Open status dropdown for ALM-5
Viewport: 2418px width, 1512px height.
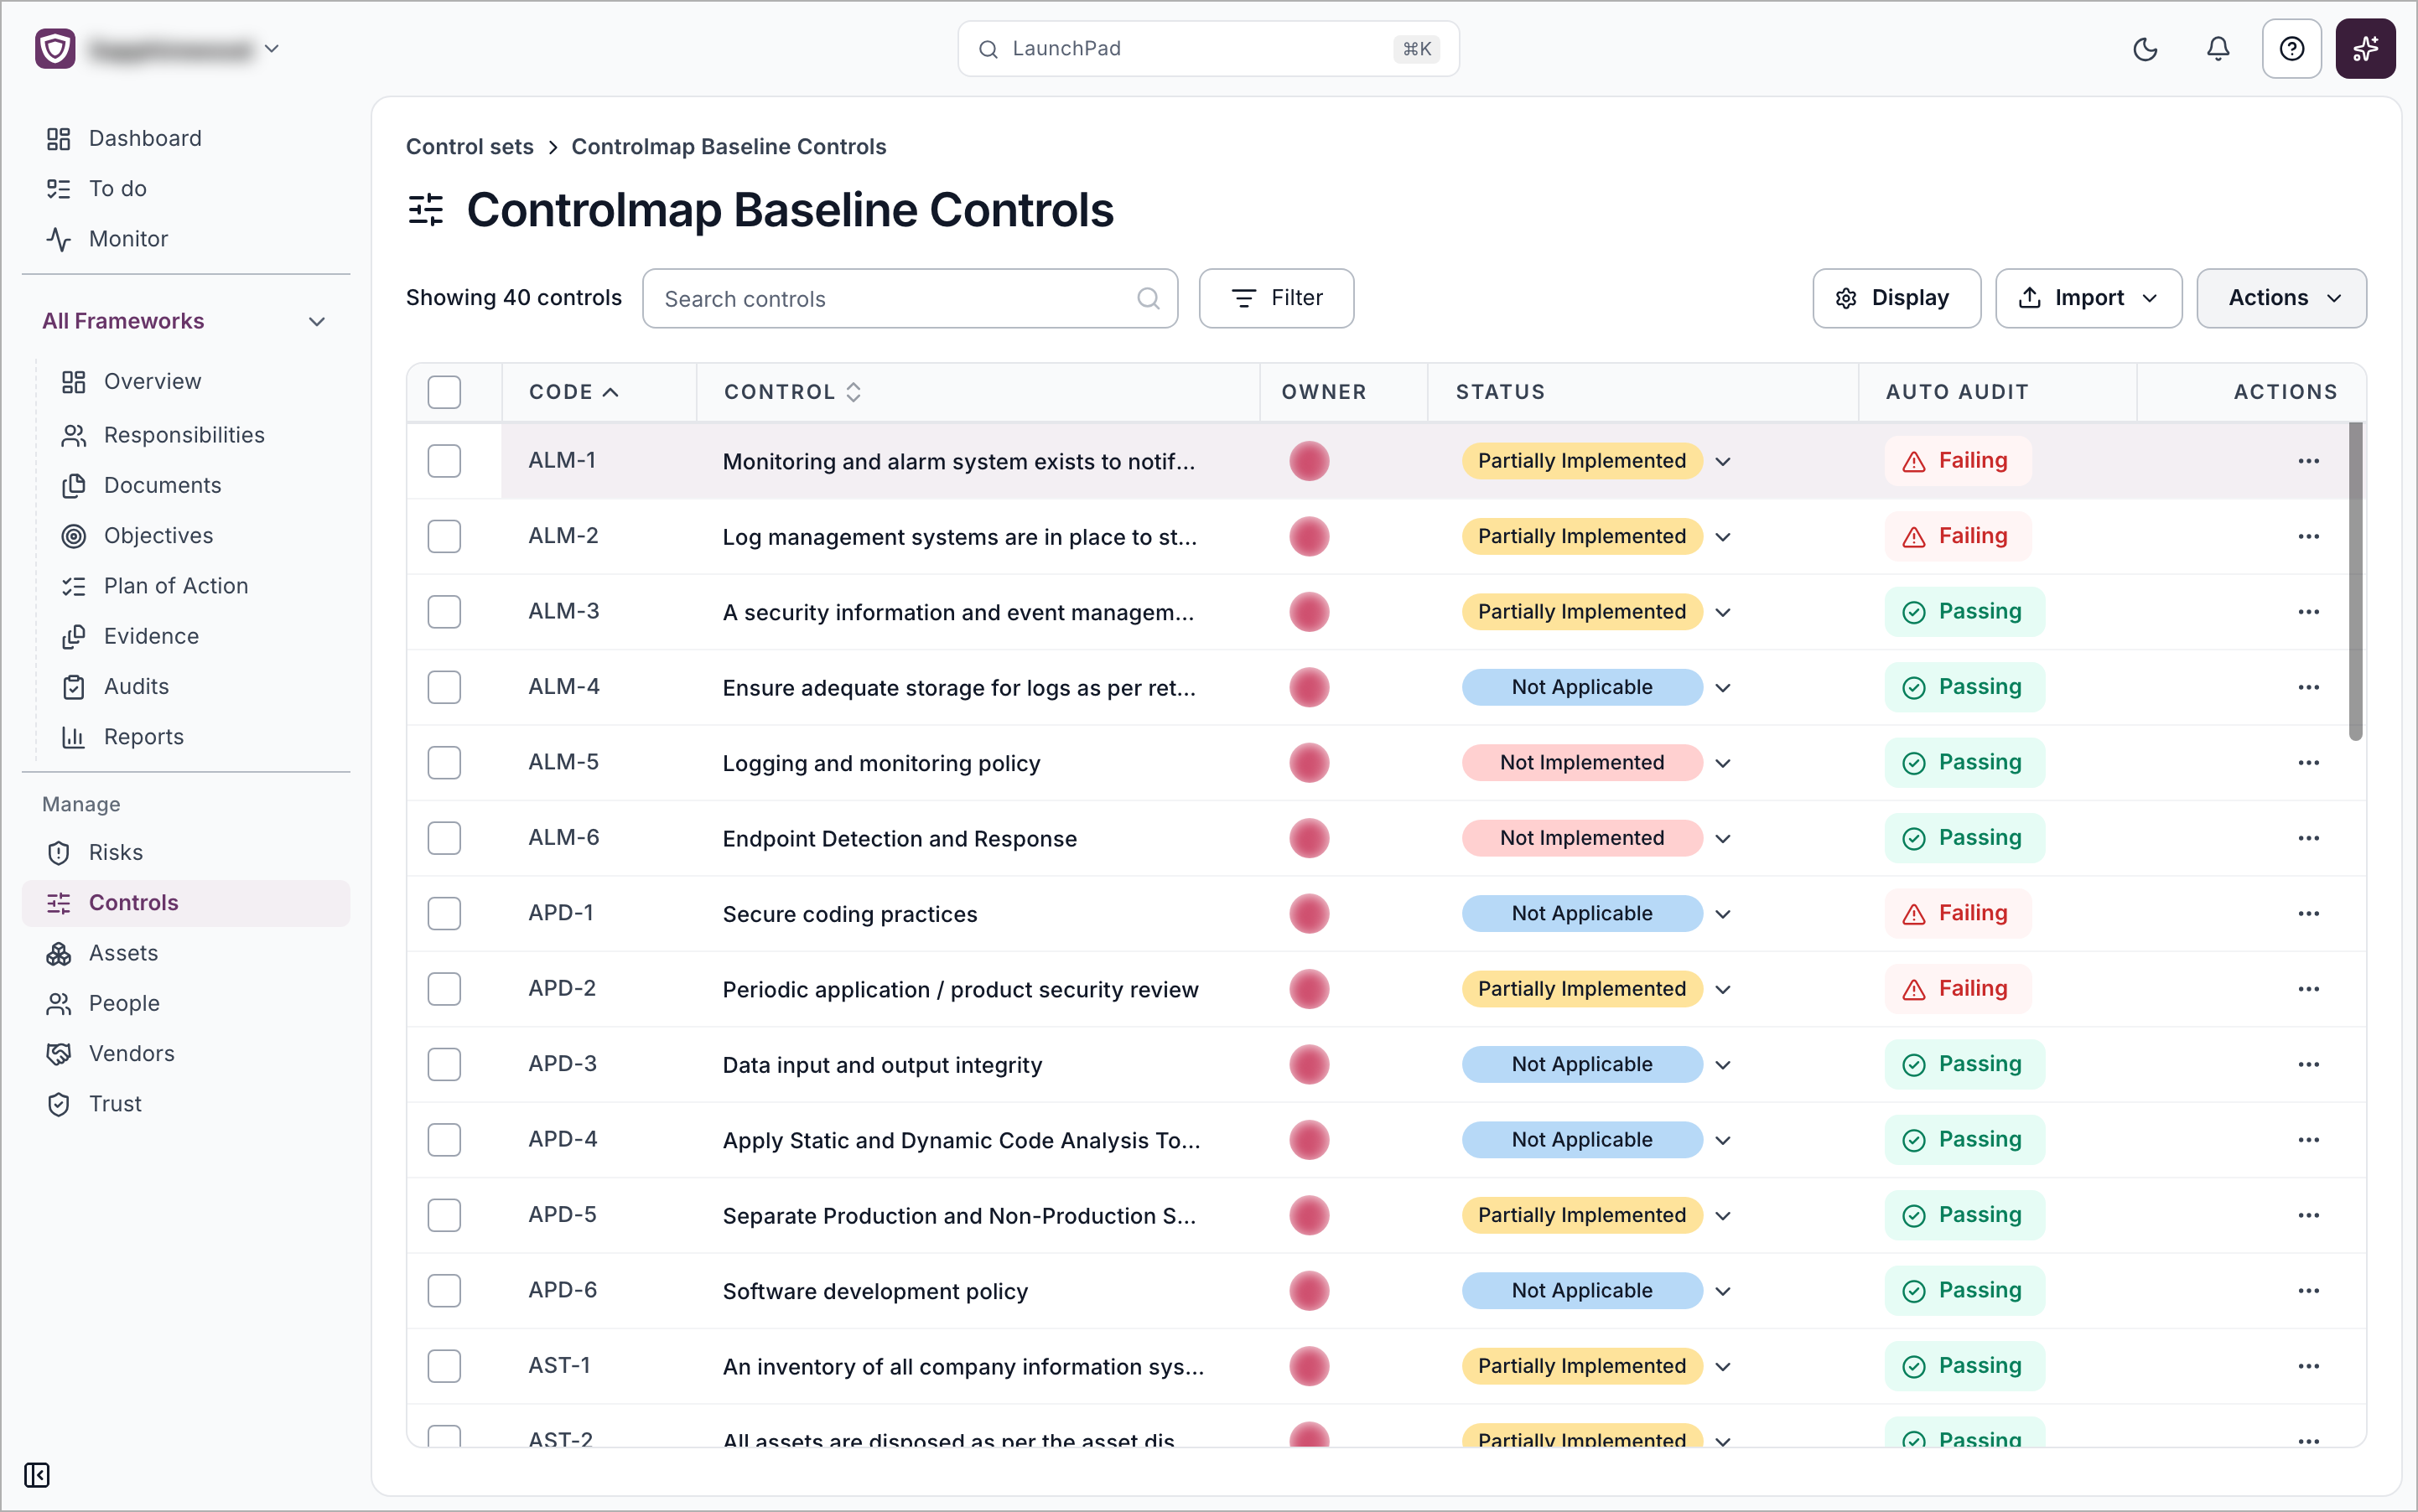coord(1723,763)
